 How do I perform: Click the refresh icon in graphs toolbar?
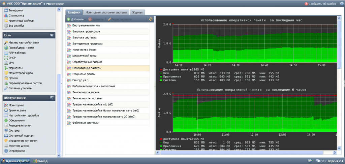[x=151, y=19]
